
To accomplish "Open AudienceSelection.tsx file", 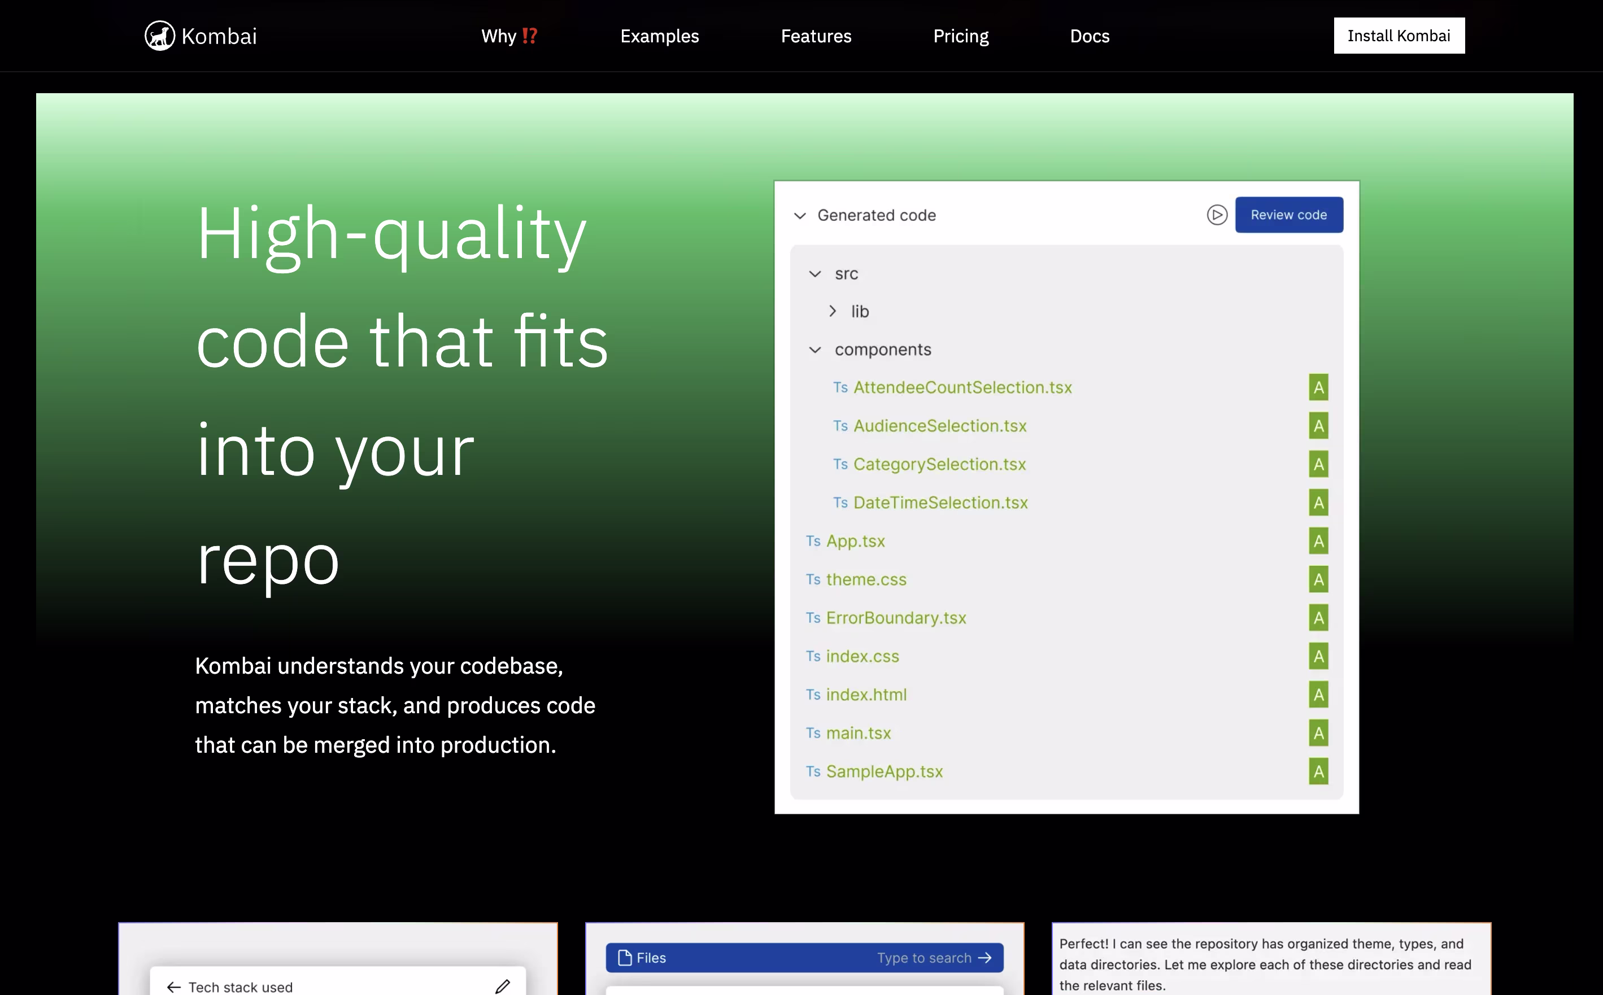I will click(940, 426).
